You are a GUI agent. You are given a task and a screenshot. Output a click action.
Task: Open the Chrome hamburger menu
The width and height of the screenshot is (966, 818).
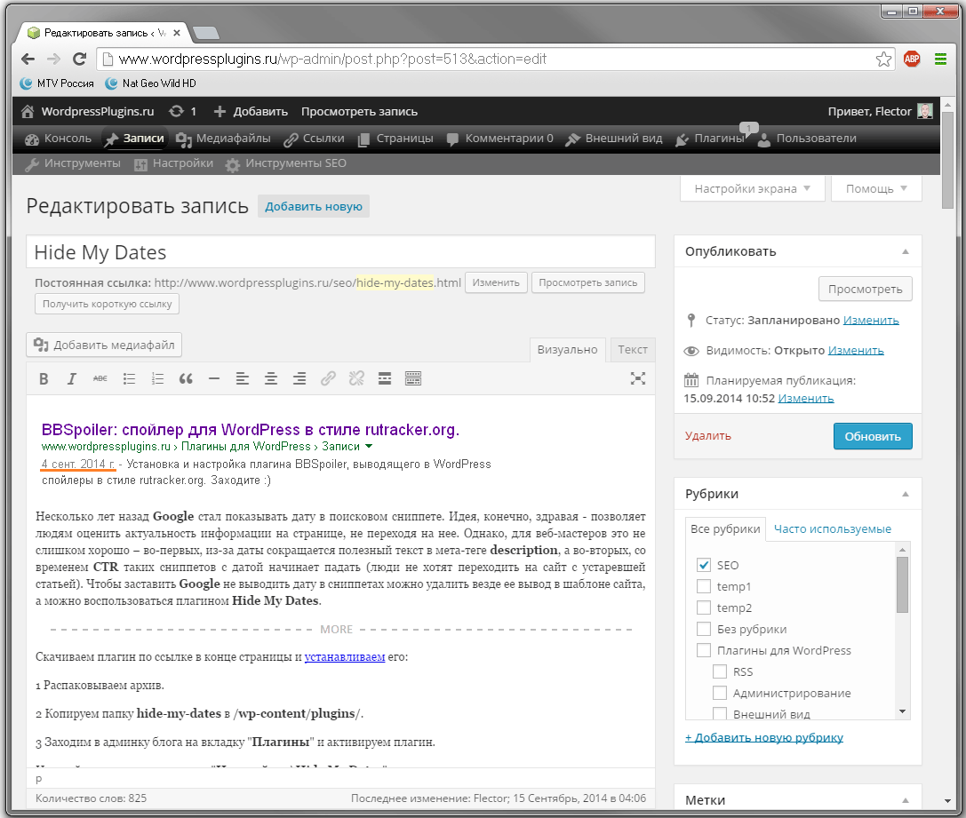coord(940,60)
